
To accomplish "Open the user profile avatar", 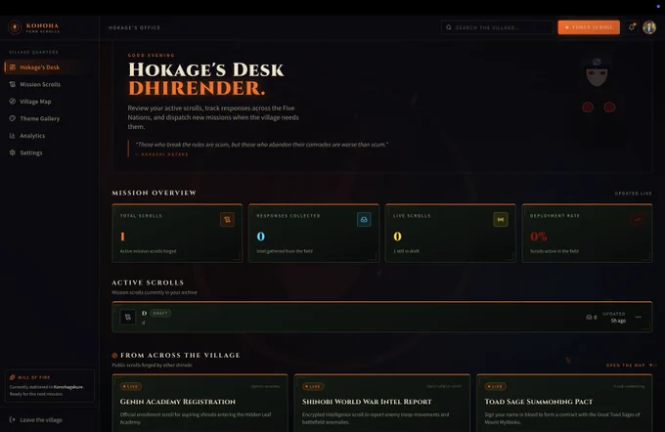I will tap(649, 27).
